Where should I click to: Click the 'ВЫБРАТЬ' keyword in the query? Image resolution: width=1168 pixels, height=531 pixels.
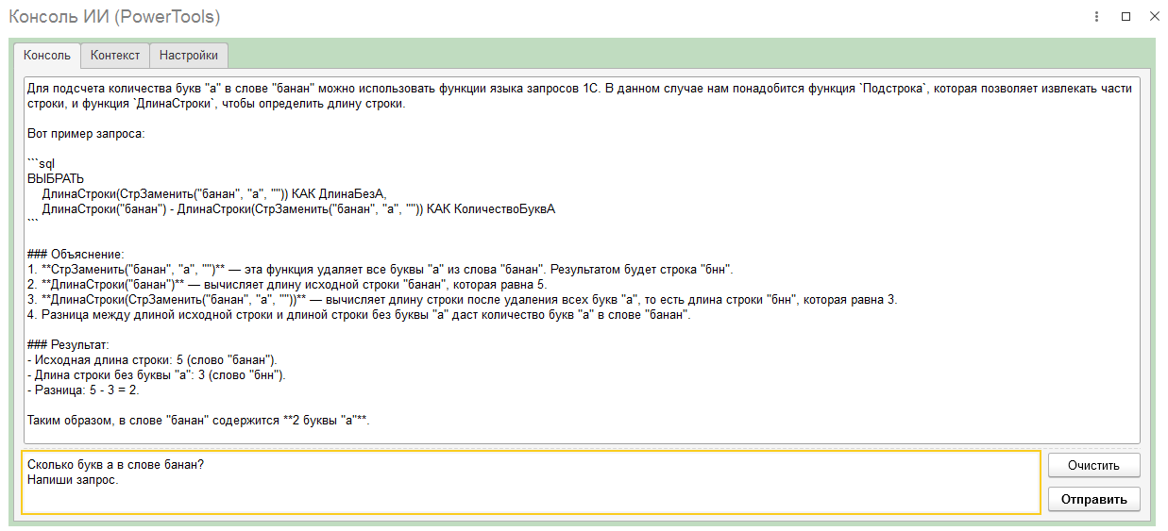56,178
